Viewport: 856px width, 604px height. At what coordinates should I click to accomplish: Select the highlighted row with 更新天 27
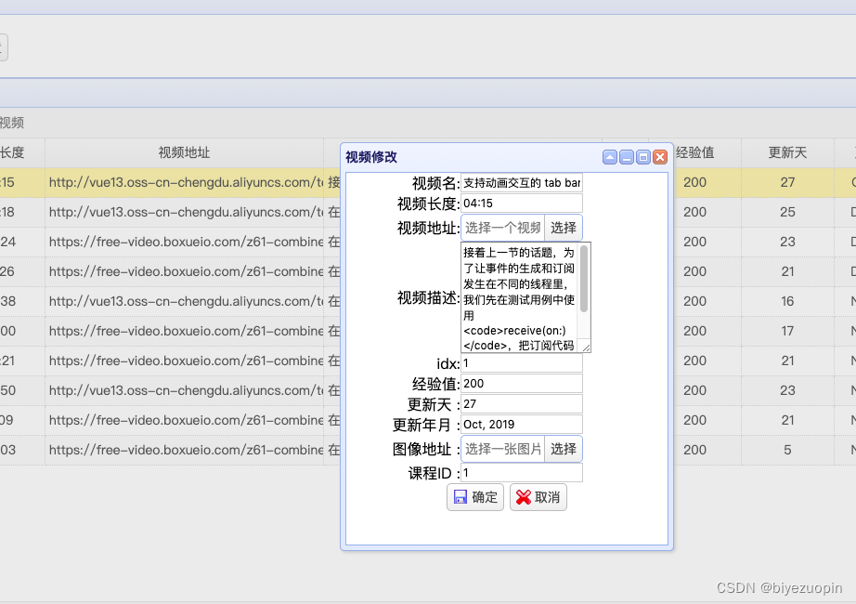[x=169, y=182]
